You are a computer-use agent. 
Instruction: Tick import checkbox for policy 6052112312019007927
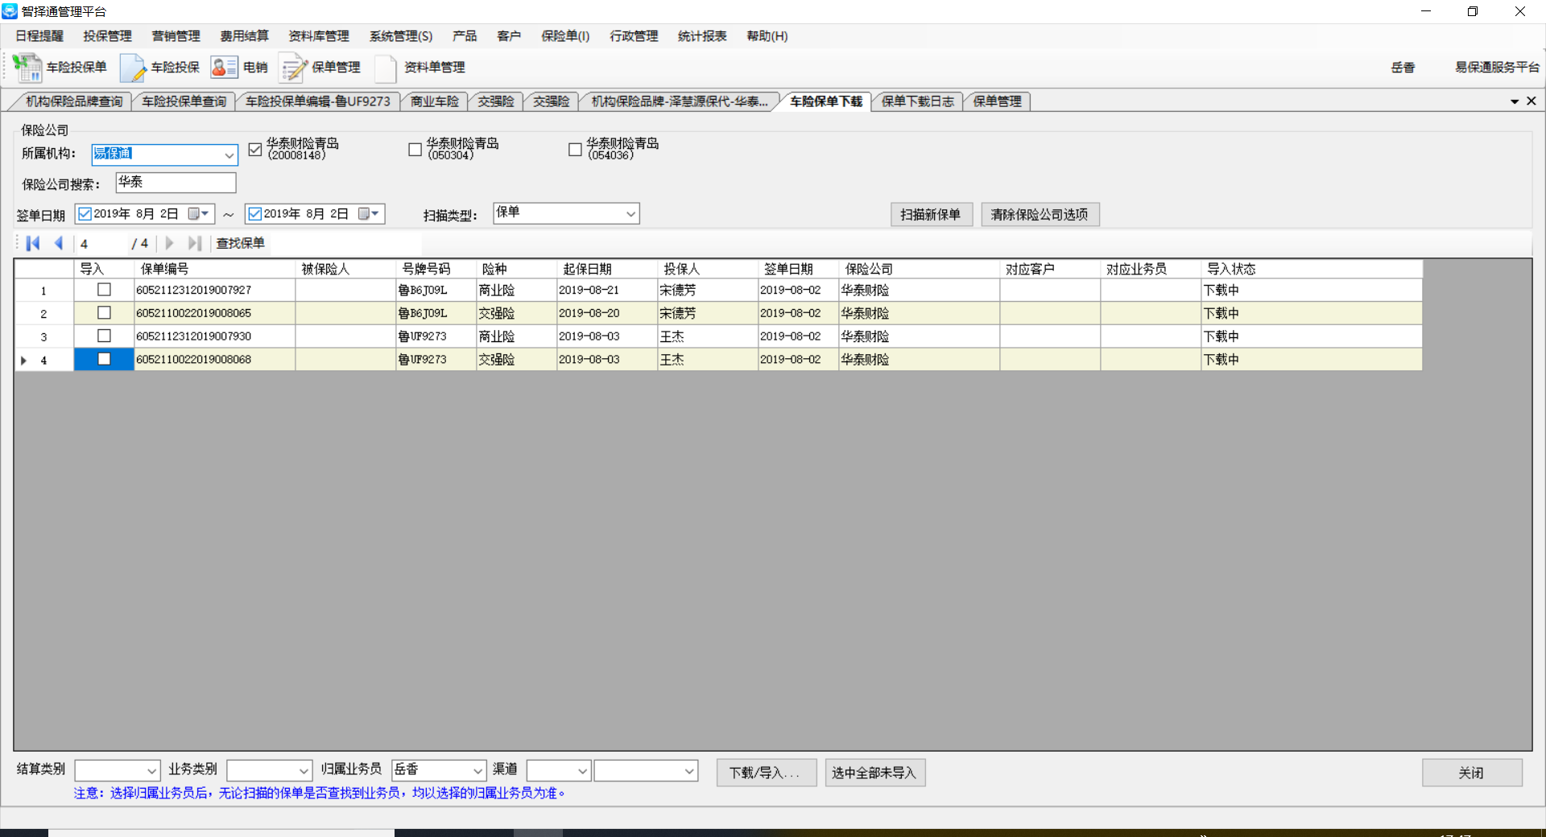[104, 290]
